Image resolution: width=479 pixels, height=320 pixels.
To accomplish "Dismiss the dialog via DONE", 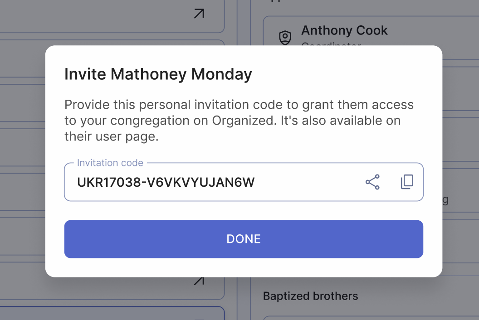I will coord(244,239).
